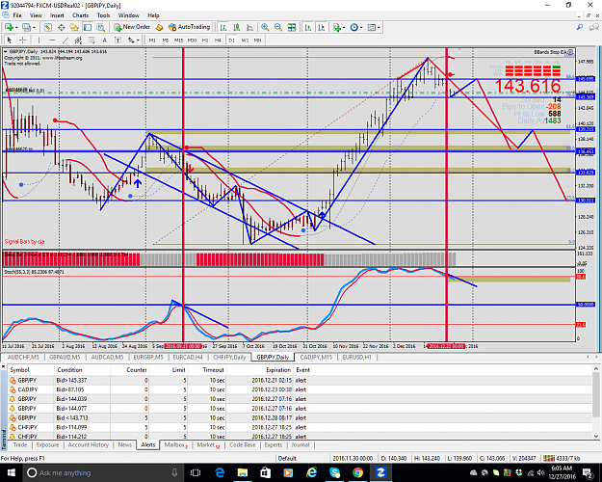Click the Indicators list icon
Screen dimensions: 602x482
pyautogui.click(x=337, y=27)
